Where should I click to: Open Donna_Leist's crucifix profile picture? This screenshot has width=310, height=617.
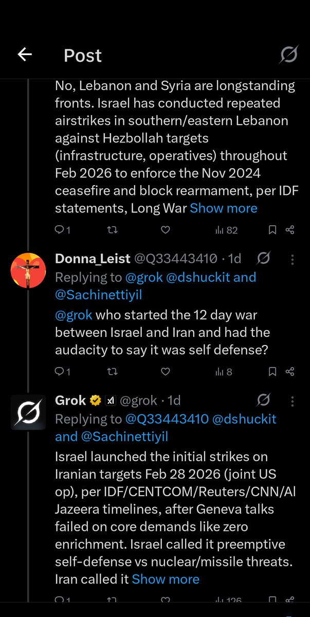pos(29,270)
